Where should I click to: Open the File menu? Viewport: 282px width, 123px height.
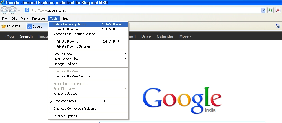[x=4, y=18]
